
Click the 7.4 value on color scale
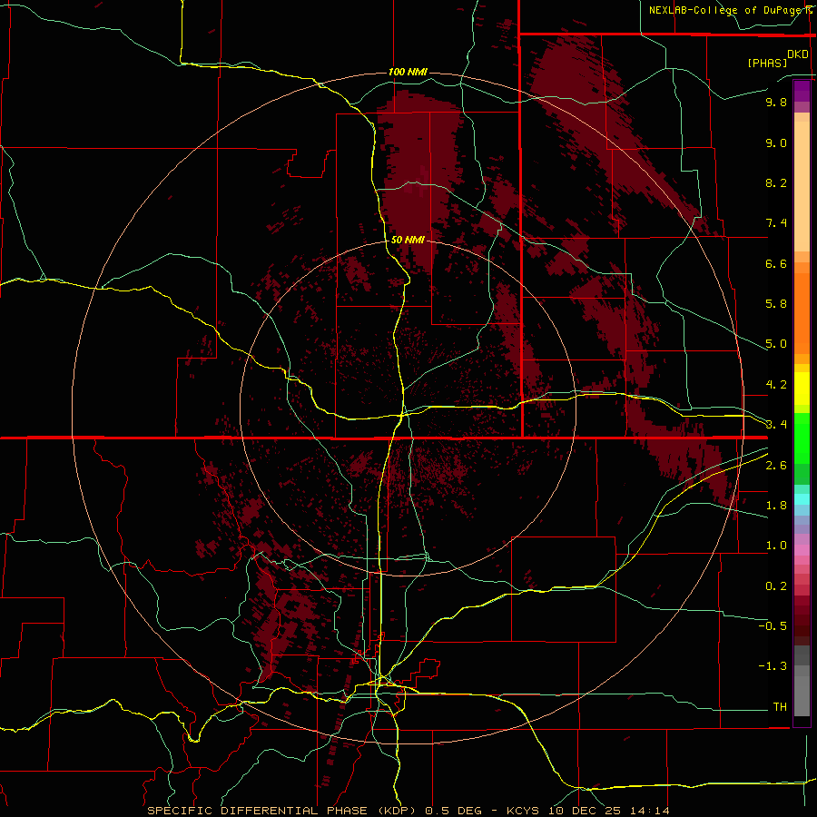coord(776,223)
